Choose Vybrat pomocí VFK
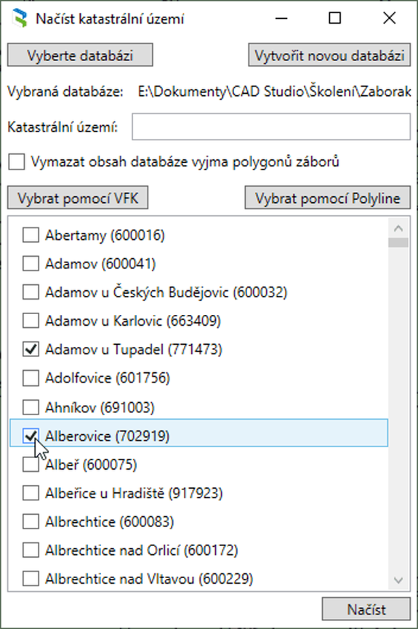This screenshot has width=418, height=629. (78, 198)
